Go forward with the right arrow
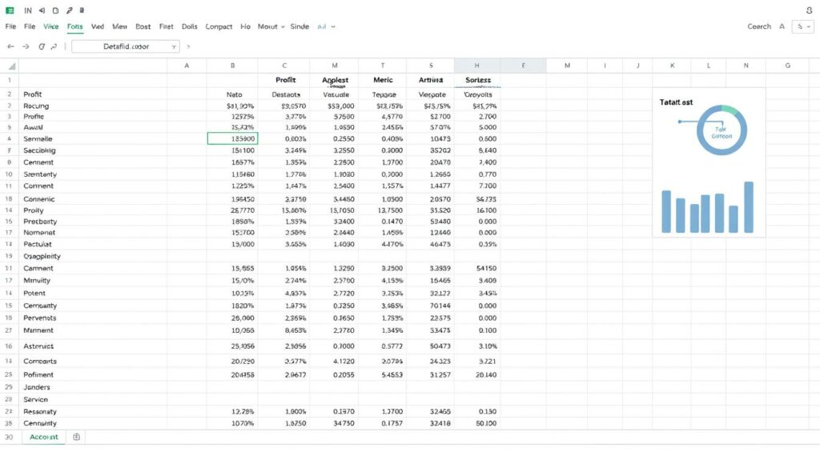 point(26,46)
